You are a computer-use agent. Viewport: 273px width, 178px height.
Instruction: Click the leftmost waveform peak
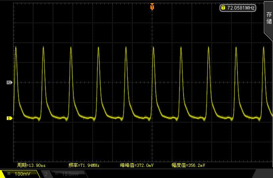coord(16,47)
